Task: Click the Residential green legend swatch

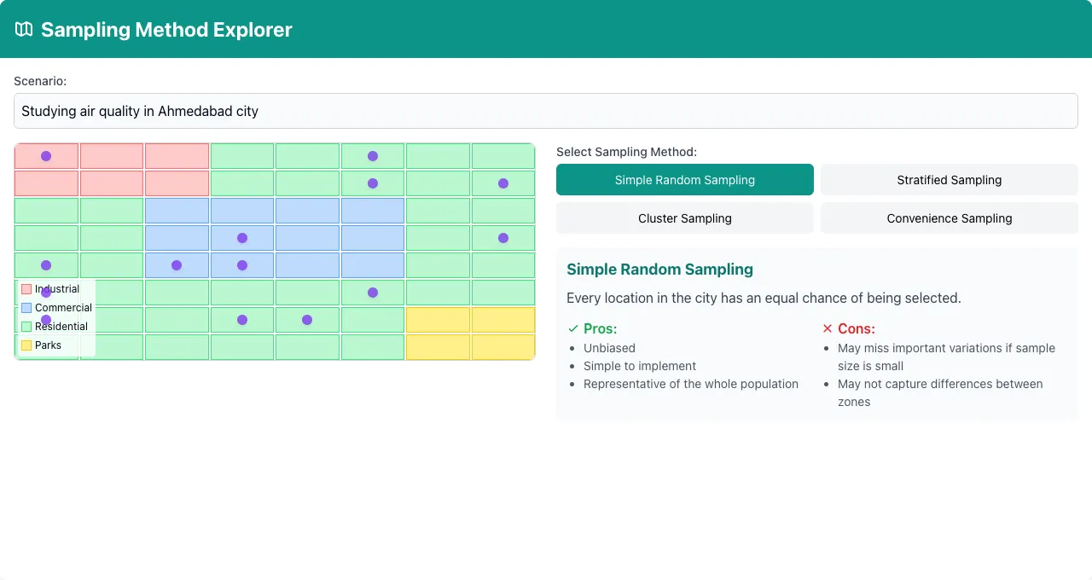Action: coord(26,327)
